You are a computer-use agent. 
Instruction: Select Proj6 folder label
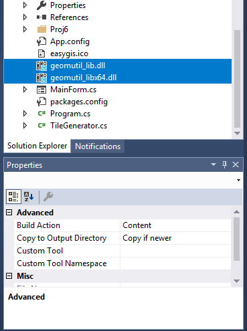point(59,29)
